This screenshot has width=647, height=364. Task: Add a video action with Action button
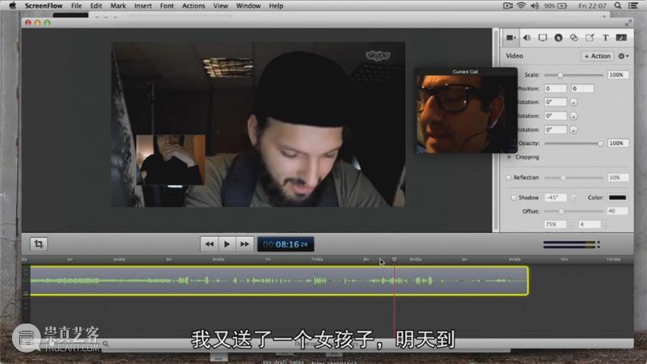pyautogui.click(x=597, y=56)
